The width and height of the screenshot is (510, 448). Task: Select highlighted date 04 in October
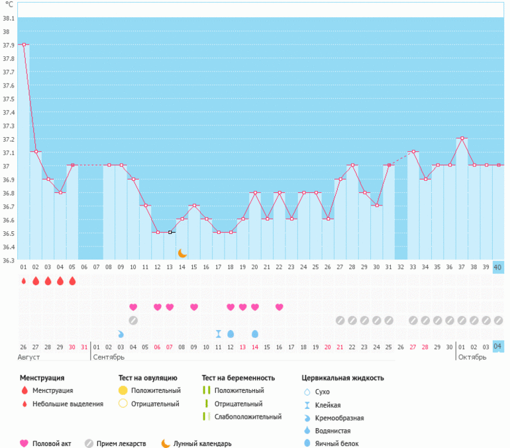pyautogui.click(x=497, y=347)
